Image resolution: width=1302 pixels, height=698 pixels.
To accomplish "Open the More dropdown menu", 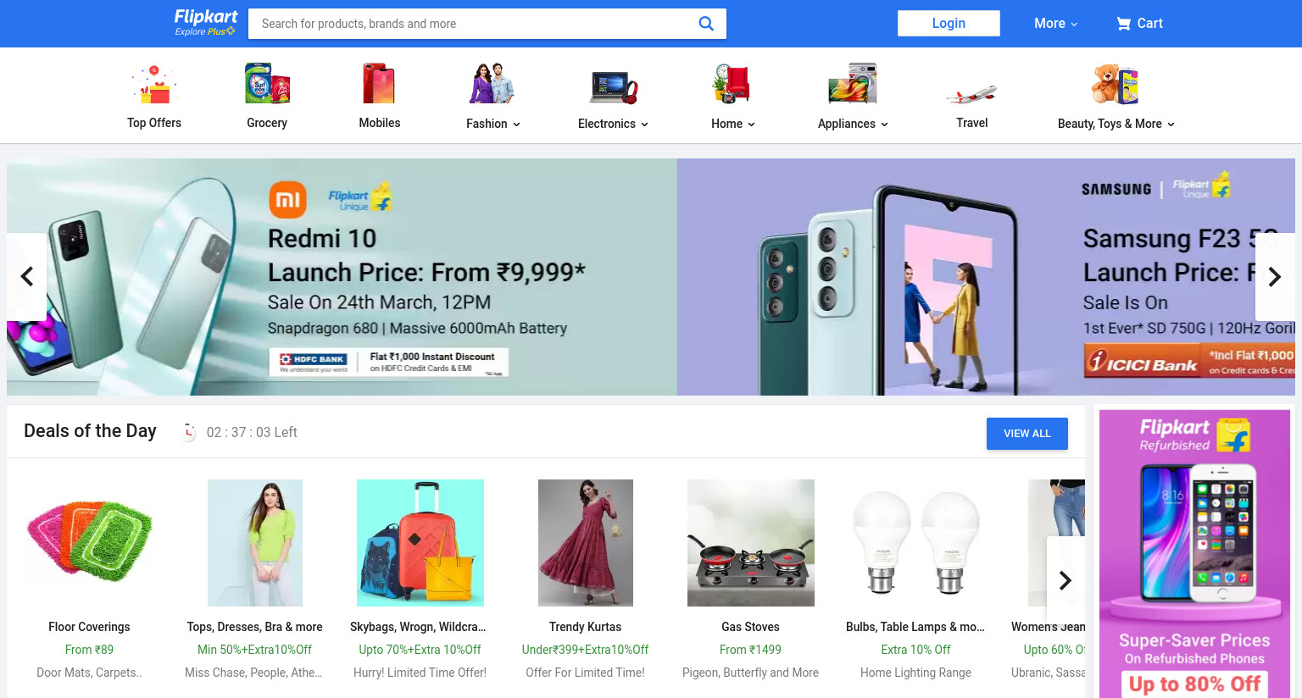I will click(x=1055, y=24).
